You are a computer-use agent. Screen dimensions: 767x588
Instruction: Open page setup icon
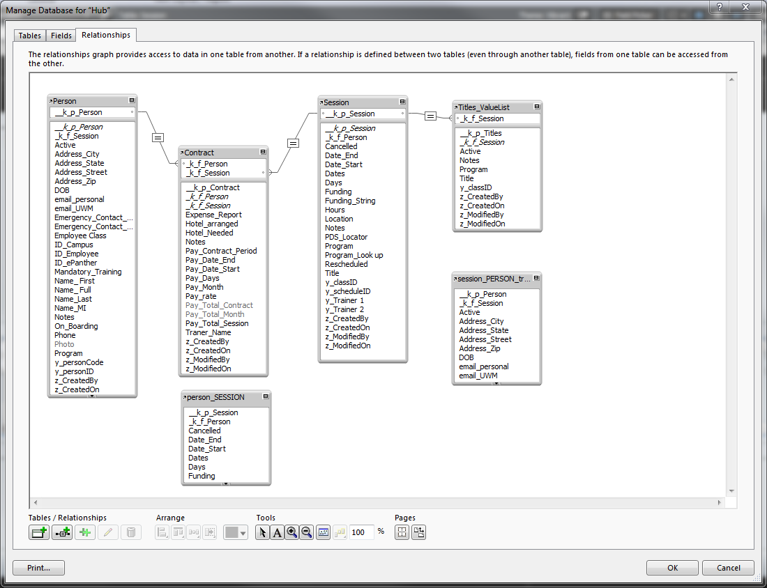pyautogui.click(x=419, y=532)
